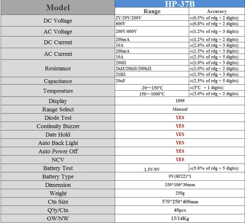Image resolution: width=245 pixels, height=223 pixels.
Task: Click the HP-37B model header
Action: (x=180, y=4)
